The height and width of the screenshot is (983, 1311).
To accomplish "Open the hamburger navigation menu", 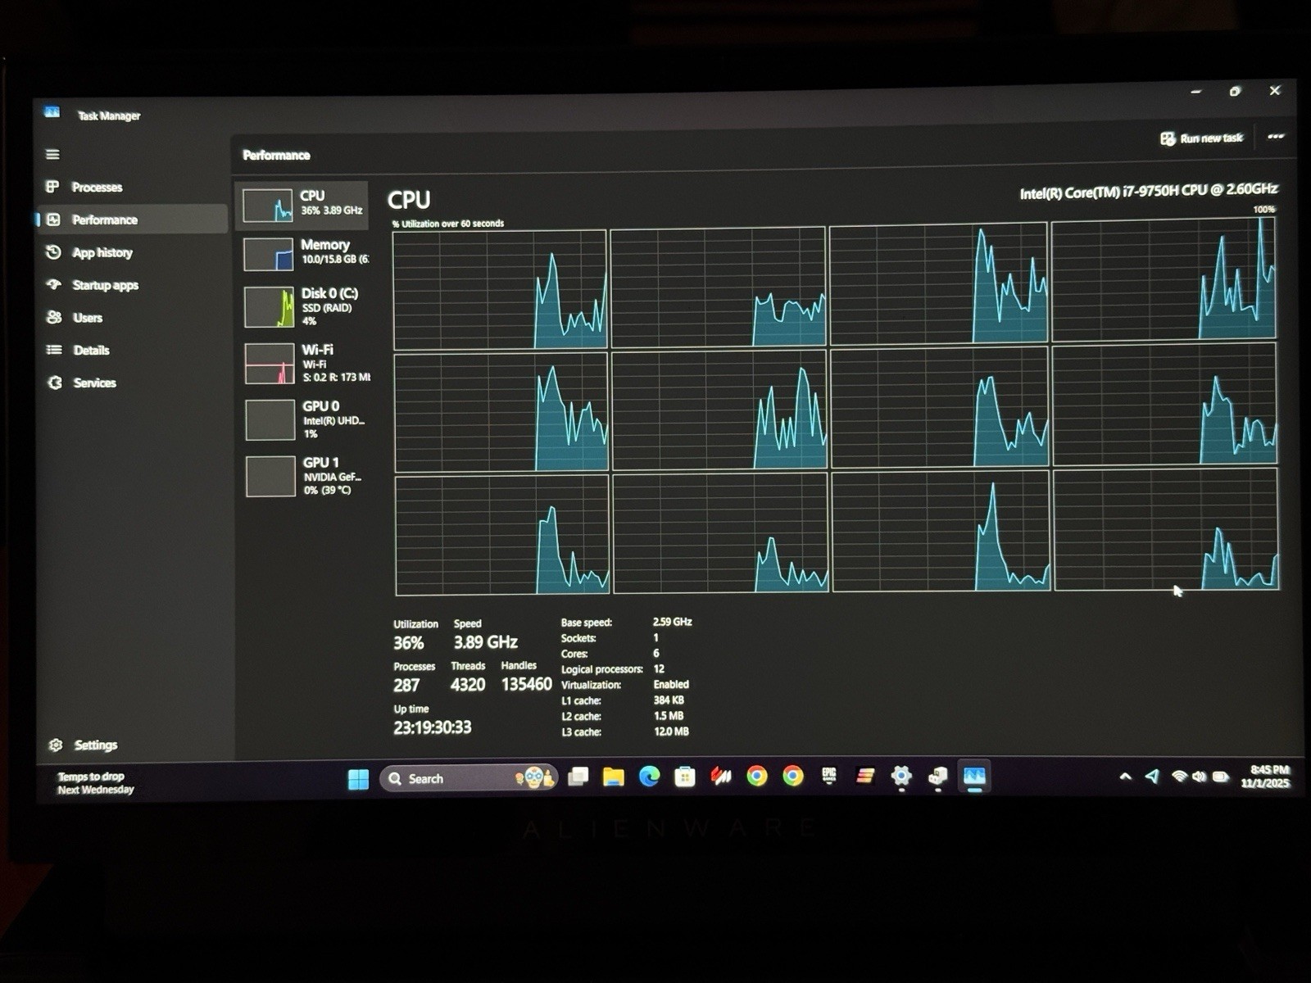I will click(52, 154).
